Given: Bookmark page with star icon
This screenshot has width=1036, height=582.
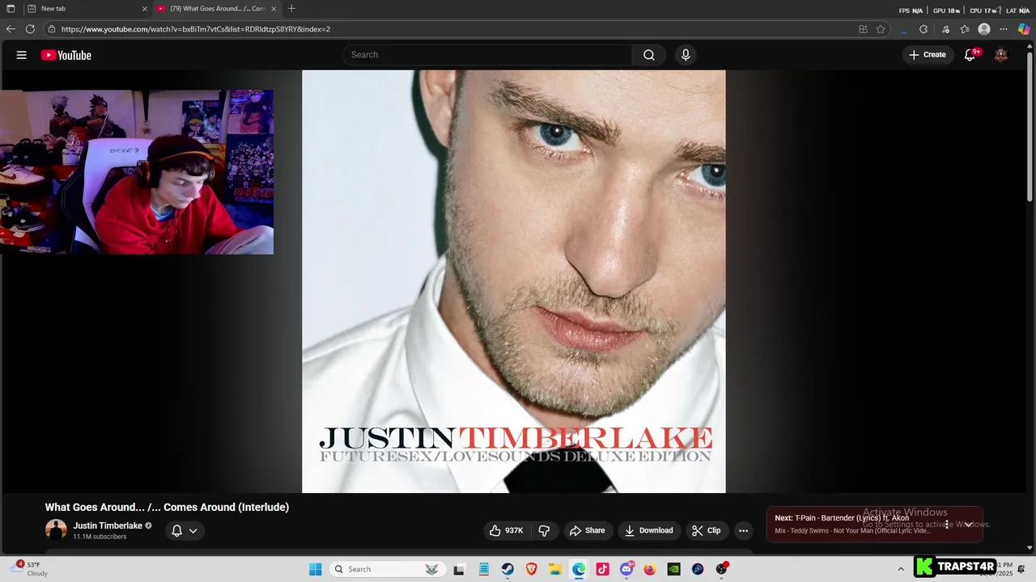Looking at the screenshot, I should pyautogui.click(x=881, y=29).
